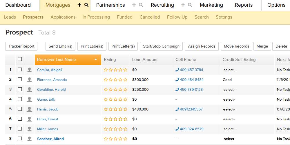The width and height of the screenshot is (290, 145).
Task: Open the Credit Self Rating select for Camilia
Action: (229, 70)
